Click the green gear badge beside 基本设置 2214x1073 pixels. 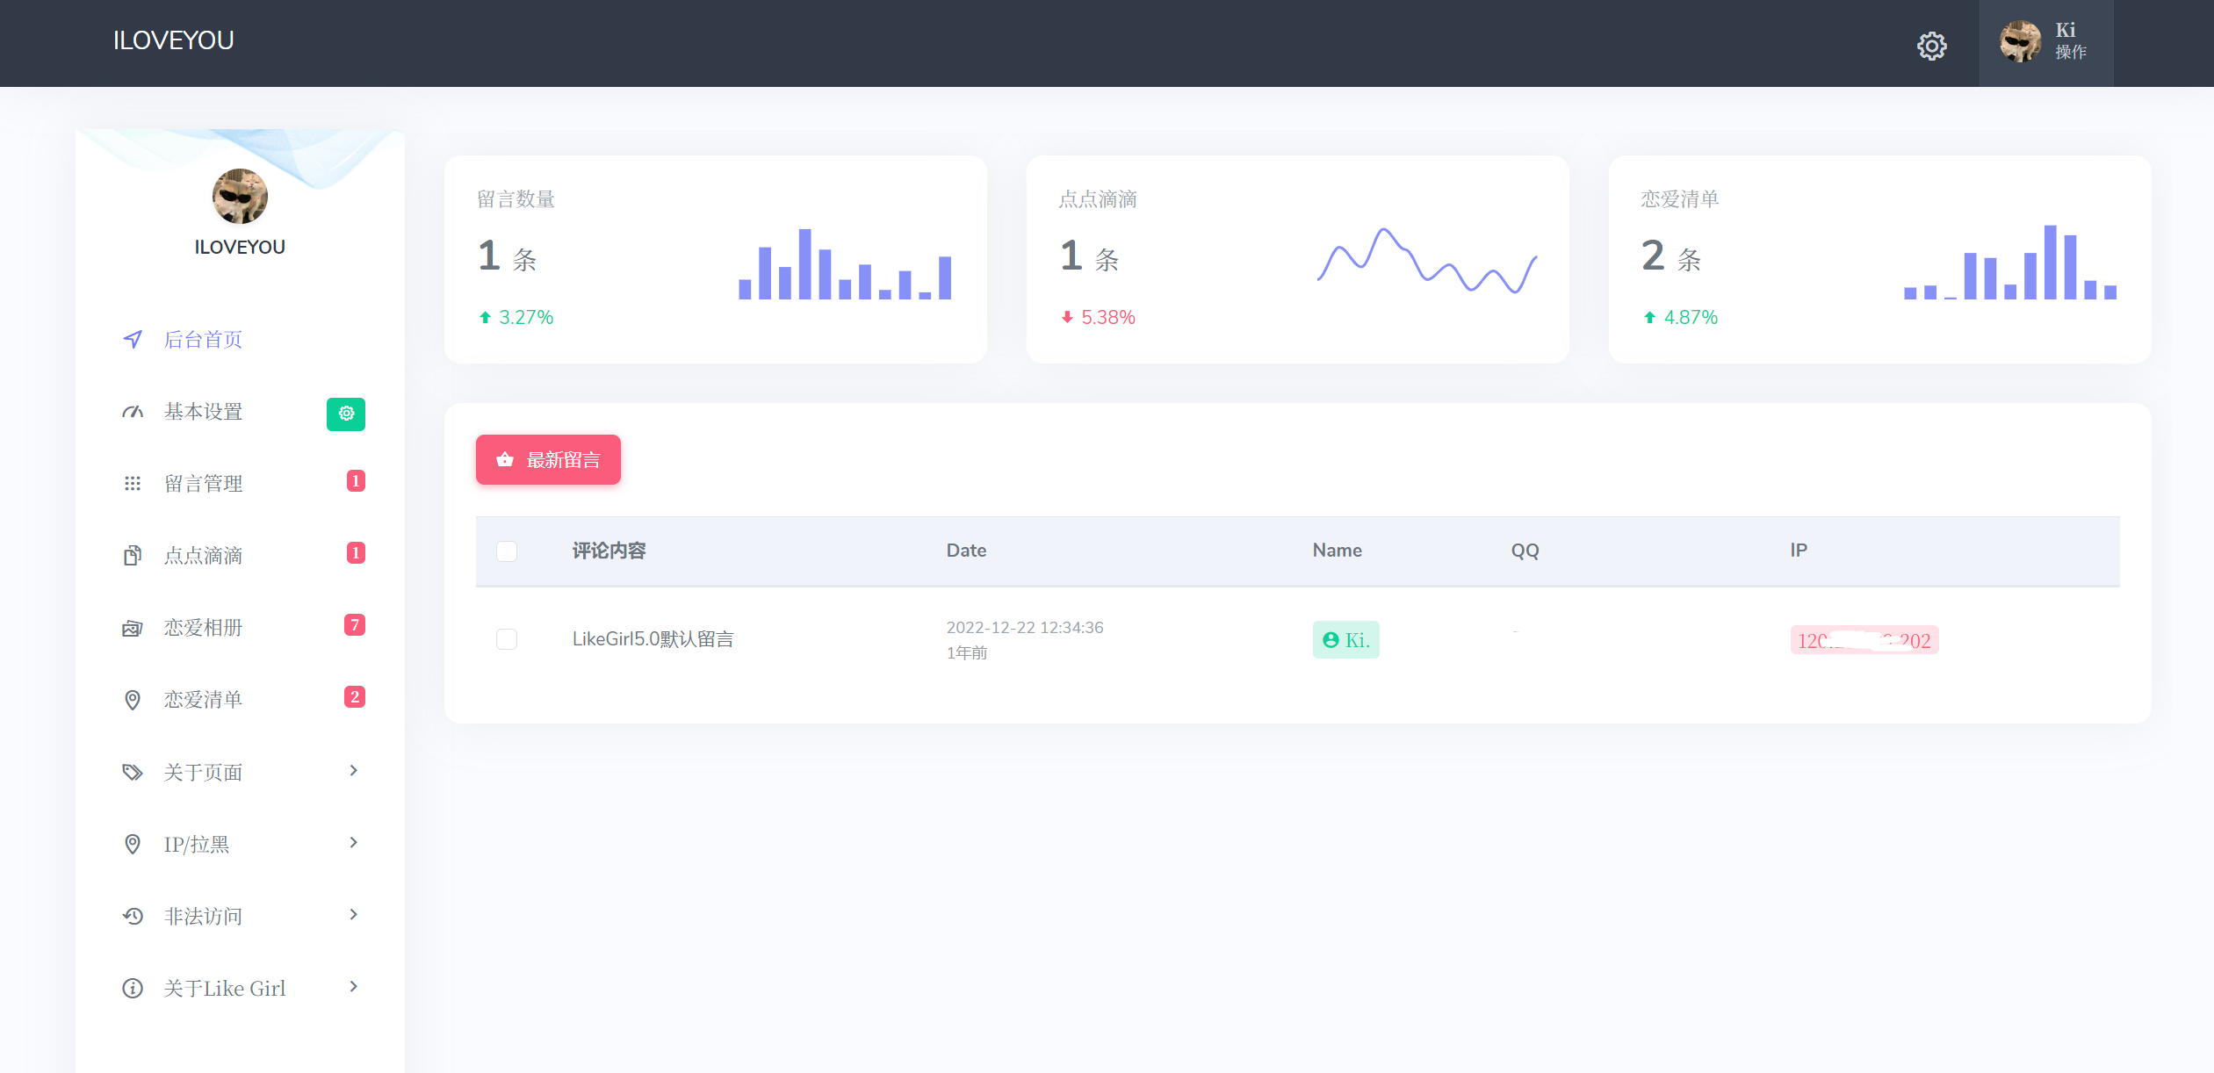click(346, 414)
